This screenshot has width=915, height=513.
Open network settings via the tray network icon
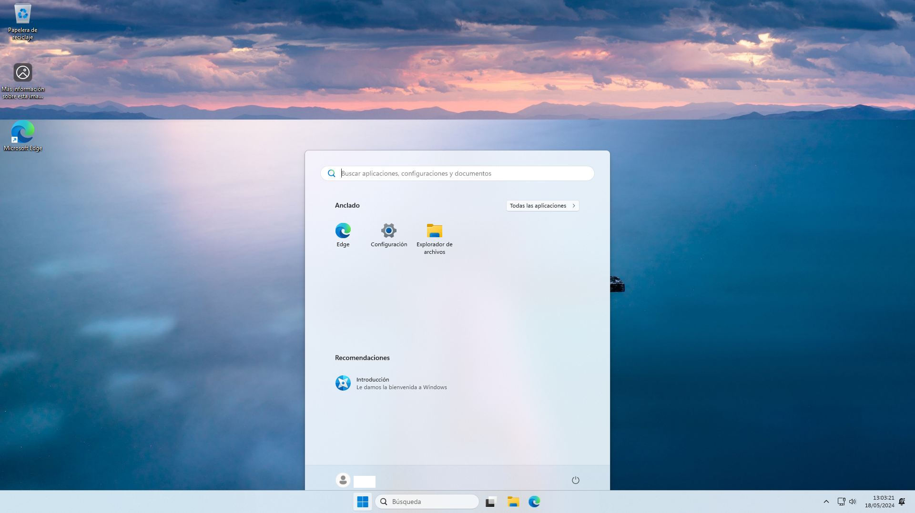coord(840,501)
